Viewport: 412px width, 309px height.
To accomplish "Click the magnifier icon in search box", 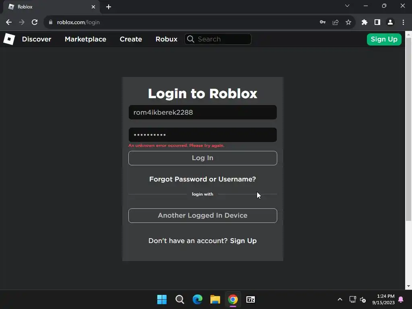I will 190,39.
